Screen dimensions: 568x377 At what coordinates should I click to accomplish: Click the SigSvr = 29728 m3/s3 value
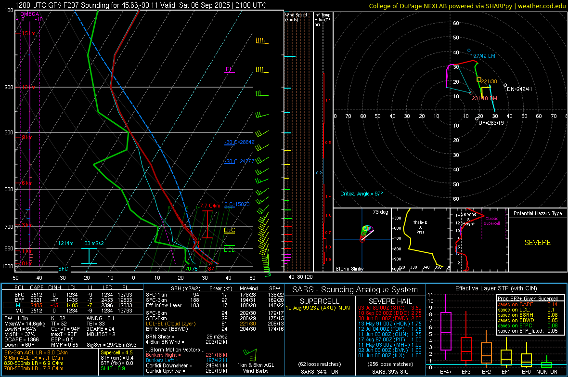[112, 345]
